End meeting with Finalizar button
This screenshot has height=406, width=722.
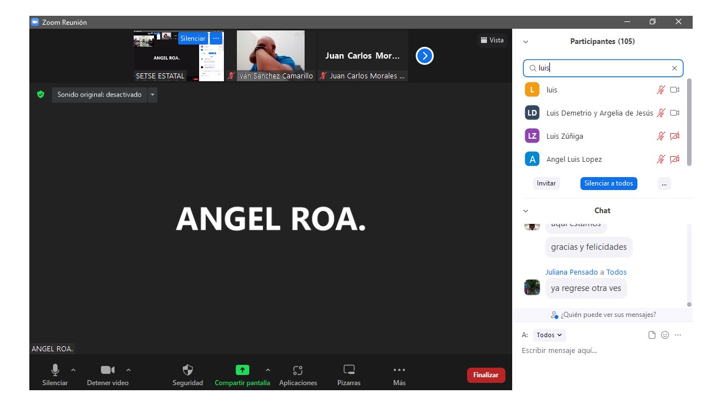coord(486,375)
